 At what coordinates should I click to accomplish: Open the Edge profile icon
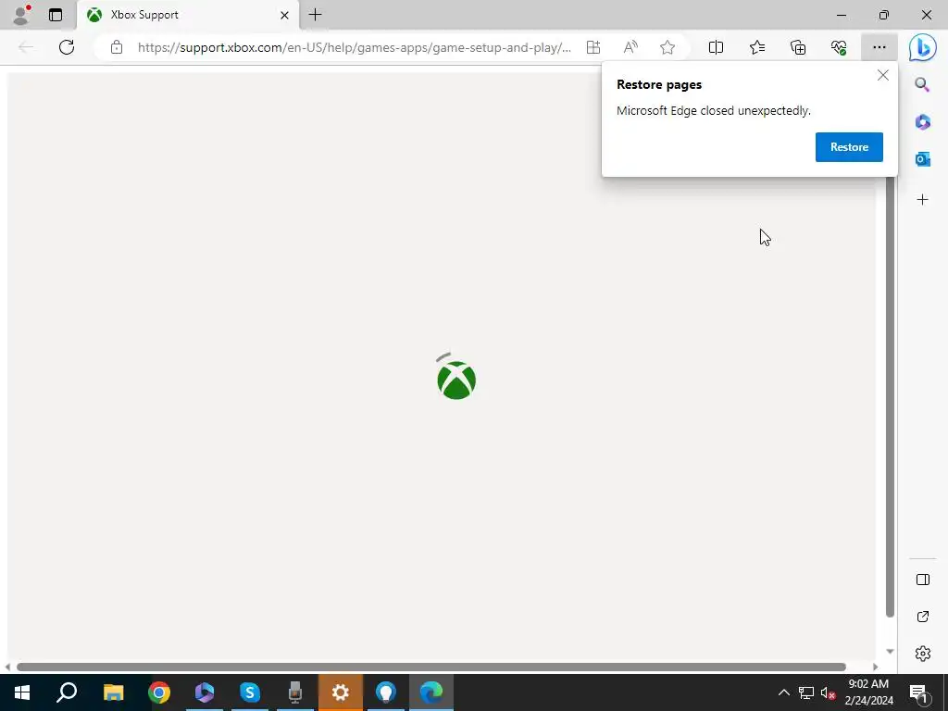click(22, 15)
